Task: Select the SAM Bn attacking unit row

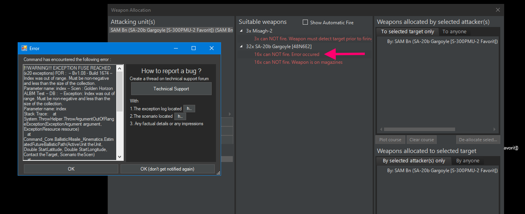Action: pos(172,30)
